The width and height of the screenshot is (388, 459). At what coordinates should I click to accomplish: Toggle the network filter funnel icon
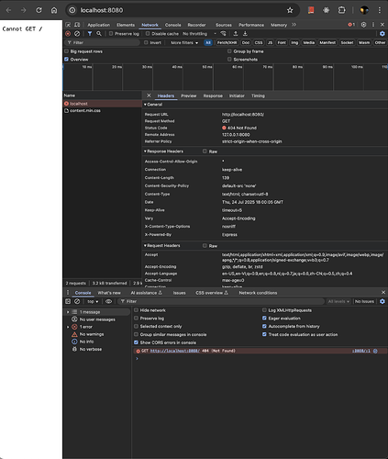(90, 34)
